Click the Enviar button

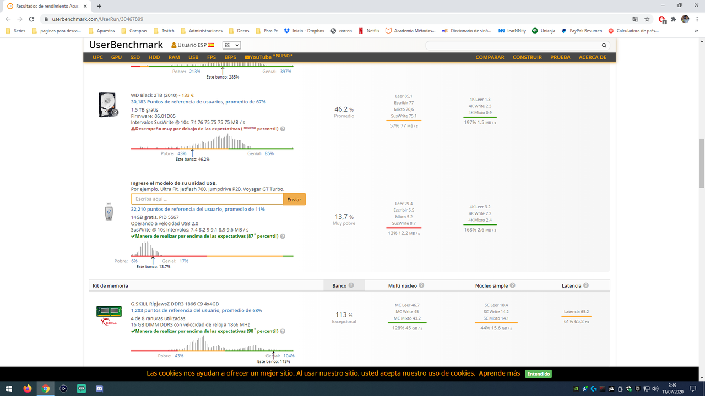294,199
